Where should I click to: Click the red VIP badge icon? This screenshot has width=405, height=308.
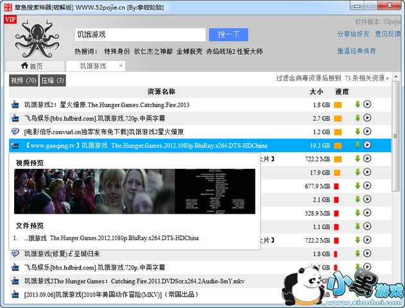[x=10, y=19]
